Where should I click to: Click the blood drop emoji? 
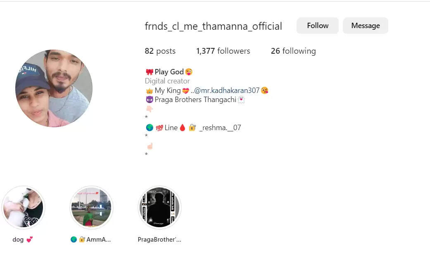(182, 128)
